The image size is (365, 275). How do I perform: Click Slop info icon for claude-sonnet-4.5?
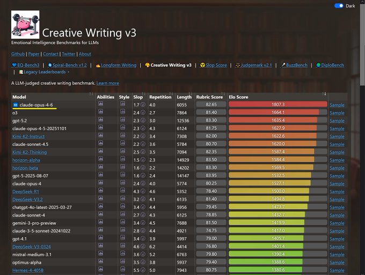[x=143, y=144]
